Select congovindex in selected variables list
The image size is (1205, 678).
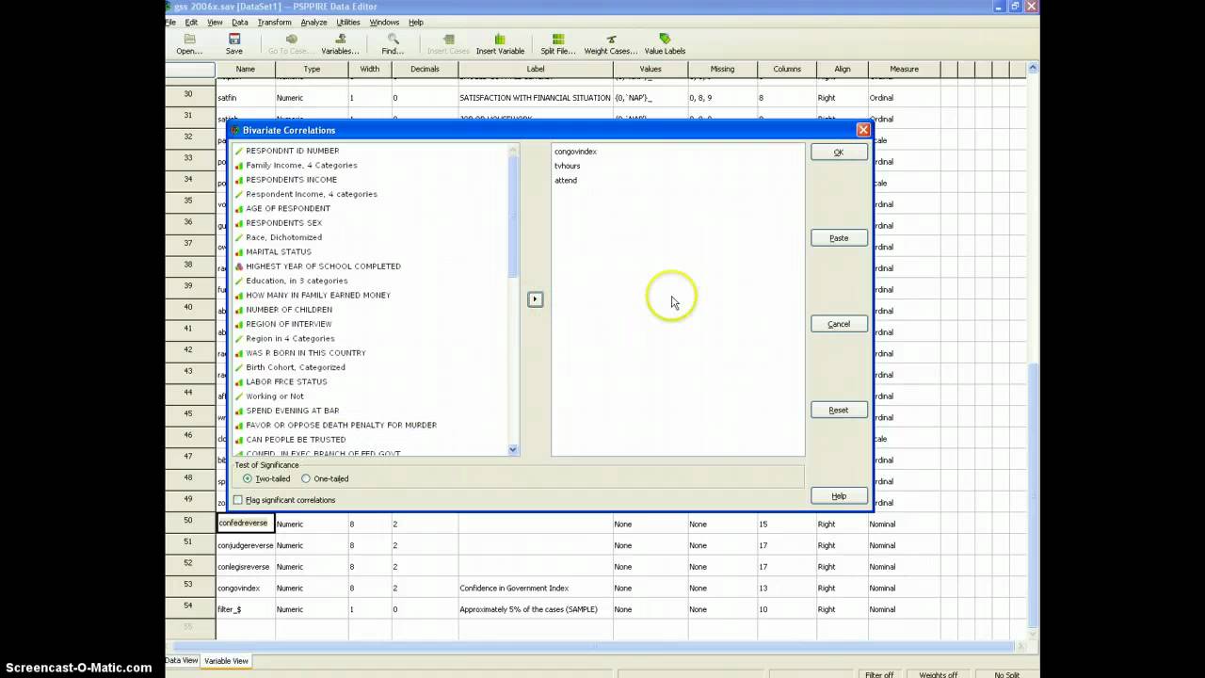[575, 152]
